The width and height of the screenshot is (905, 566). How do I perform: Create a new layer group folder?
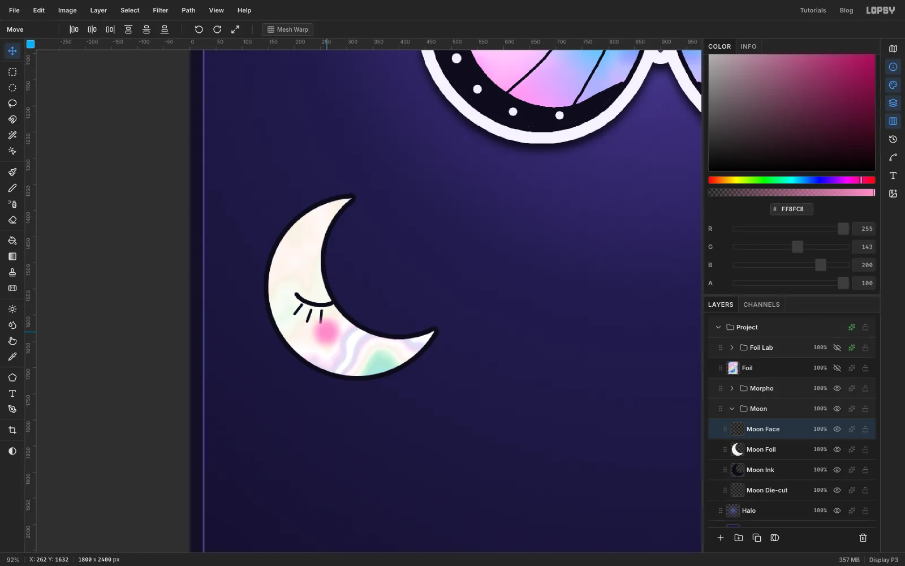click(x=739, y=538)
